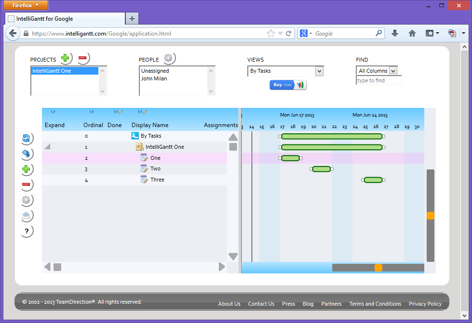Collapse the IntelliGantt One tree row

[47, 147]
